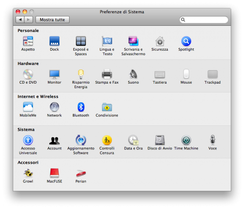
Task: Click the forward arrow navigation button
Action: [x=28, y=20]
